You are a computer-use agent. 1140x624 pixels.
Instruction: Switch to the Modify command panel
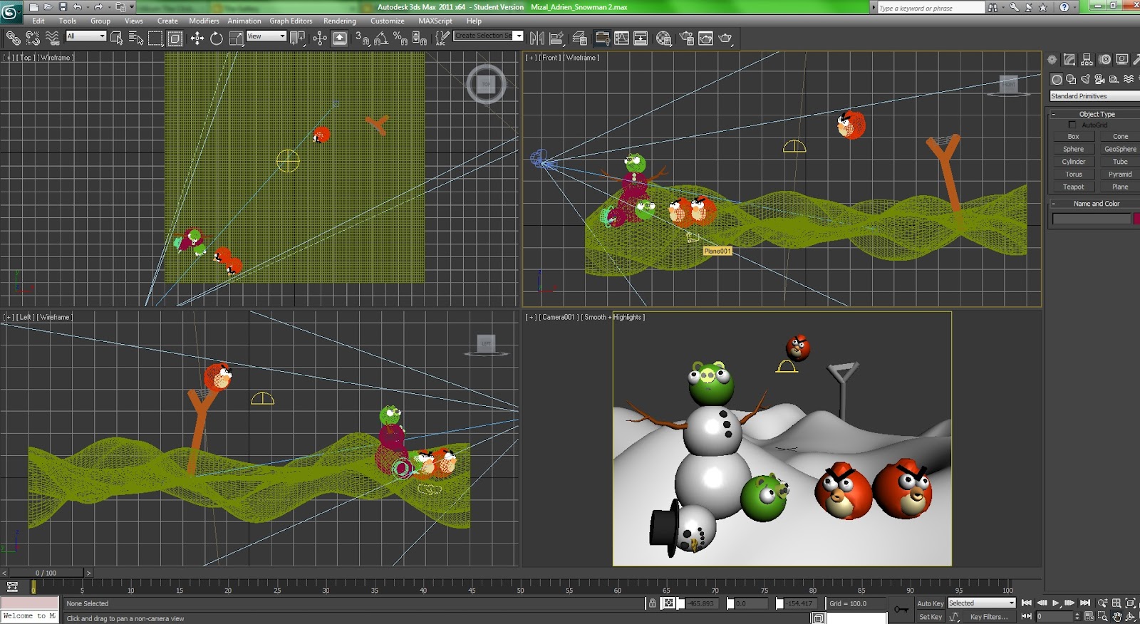(1069, 60)
